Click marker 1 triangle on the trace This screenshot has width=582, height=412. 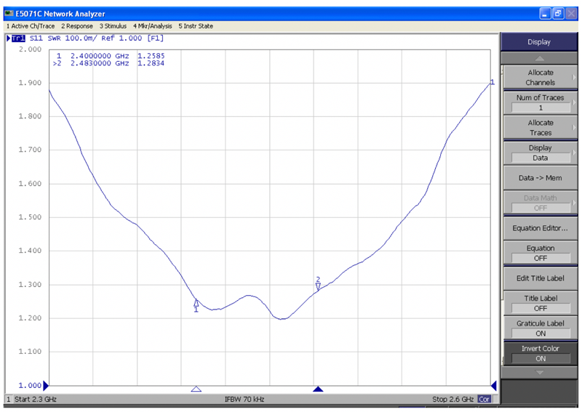point(196,303)
